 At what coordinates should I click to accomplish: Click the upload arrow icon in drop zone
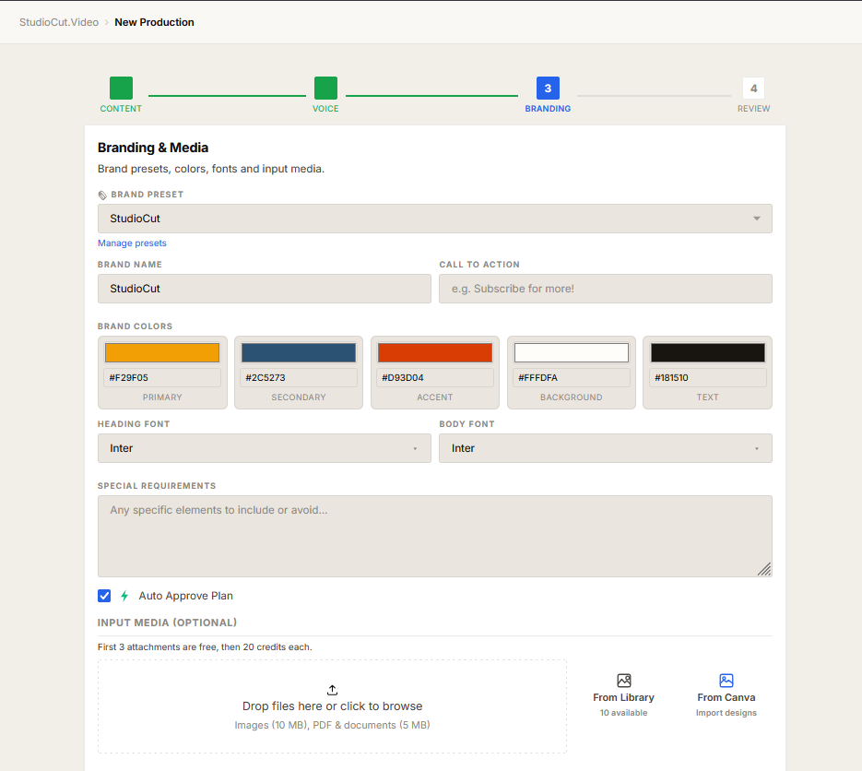click(x=332, y=690)
